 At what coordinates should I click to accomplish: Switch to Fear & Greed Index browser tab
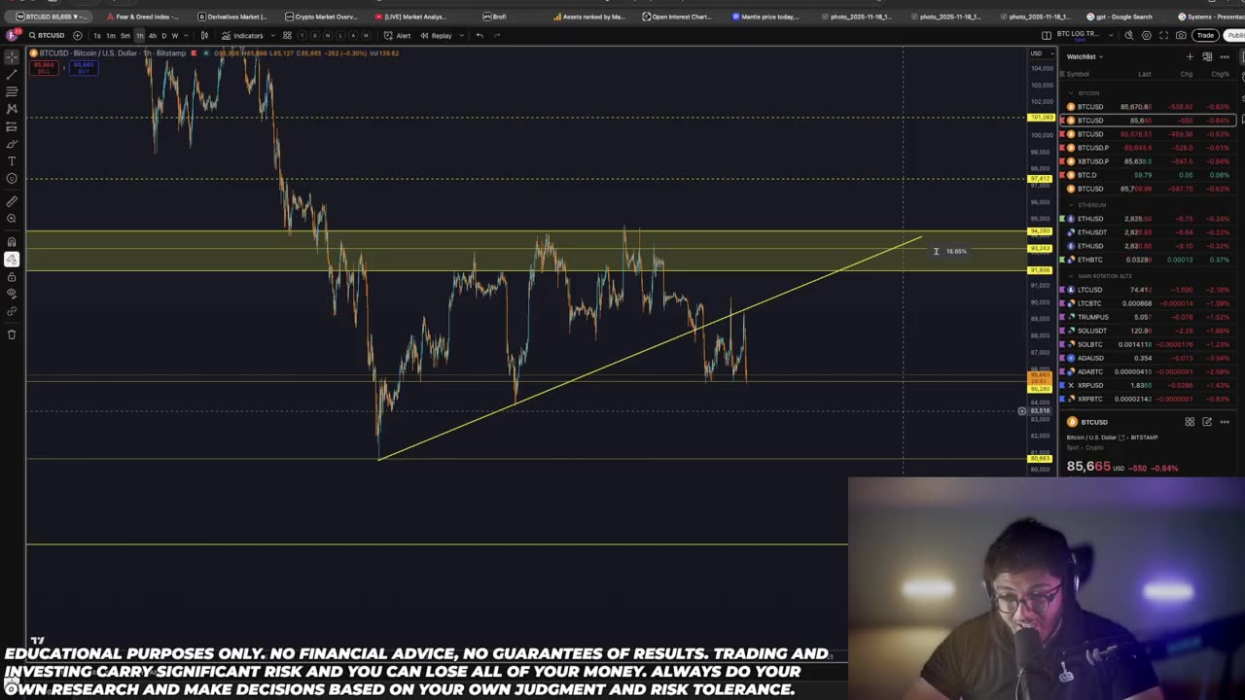coord(141,17)
